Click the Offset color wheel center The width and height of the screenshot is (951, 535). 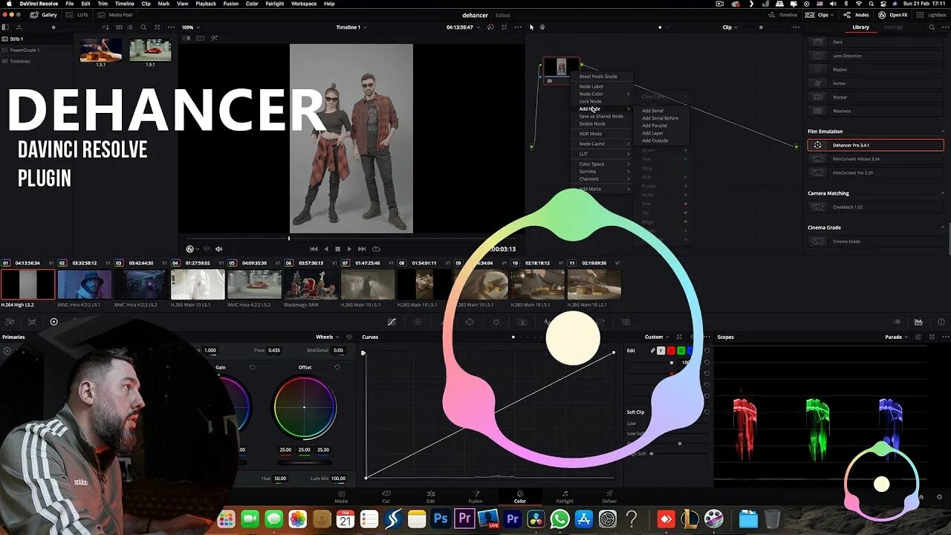point(304,407)
